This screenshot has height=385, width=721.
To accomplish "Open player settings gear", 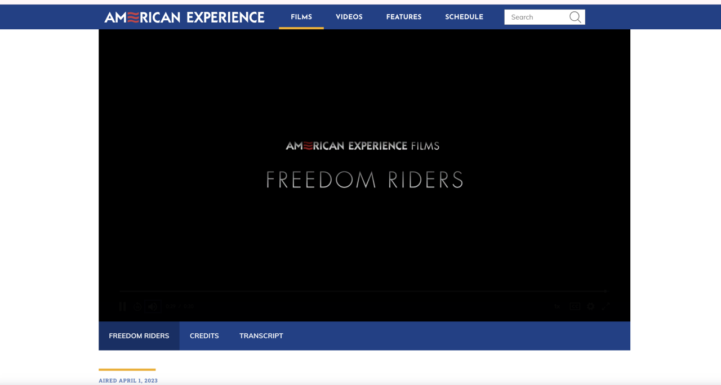I will point(590,306).
